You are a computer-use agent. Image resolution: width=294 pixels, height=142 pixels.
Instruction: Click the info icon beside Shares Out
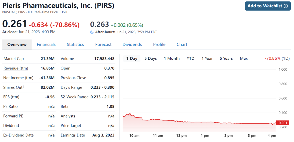click(x=24, y=87)
